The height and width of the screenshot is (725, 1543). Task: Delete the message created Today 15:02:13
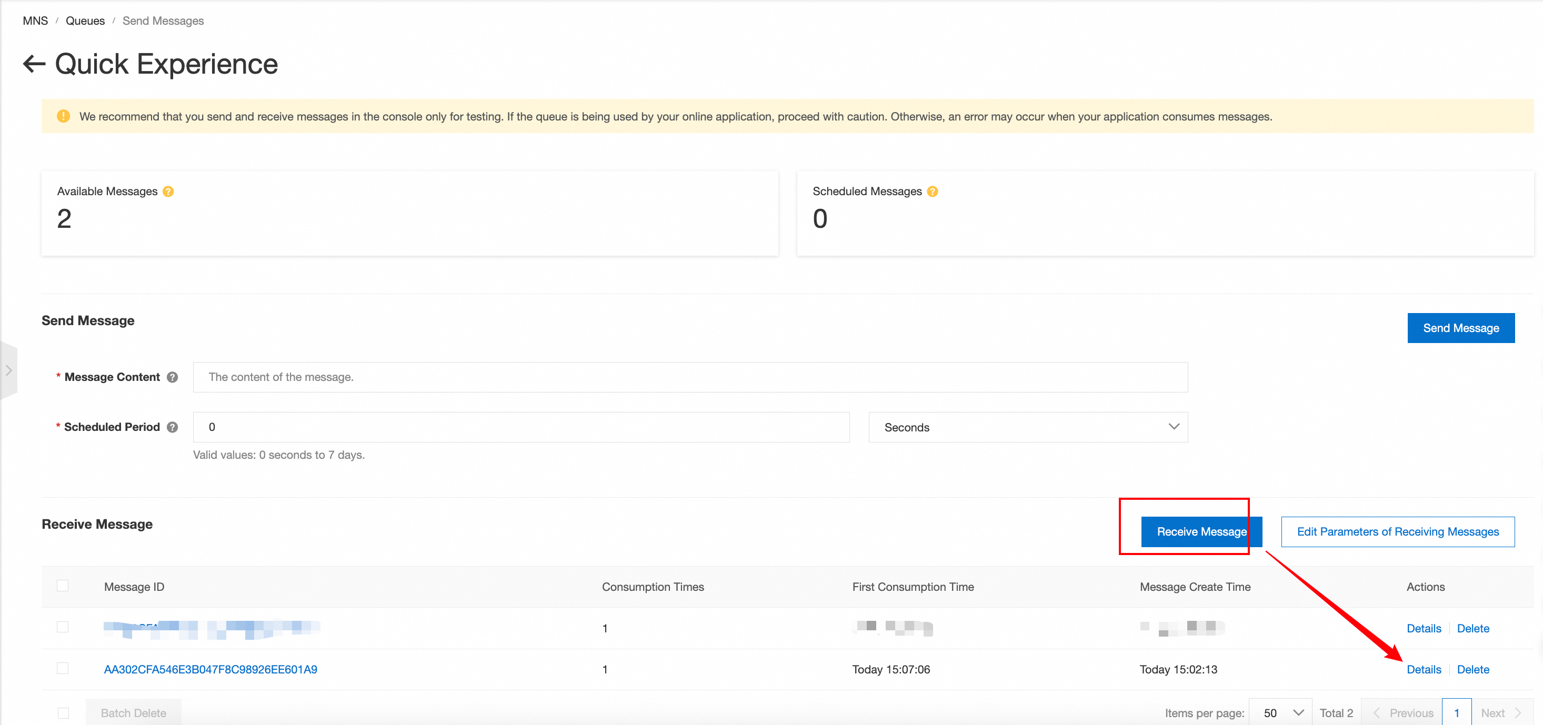coord(1472,669)
